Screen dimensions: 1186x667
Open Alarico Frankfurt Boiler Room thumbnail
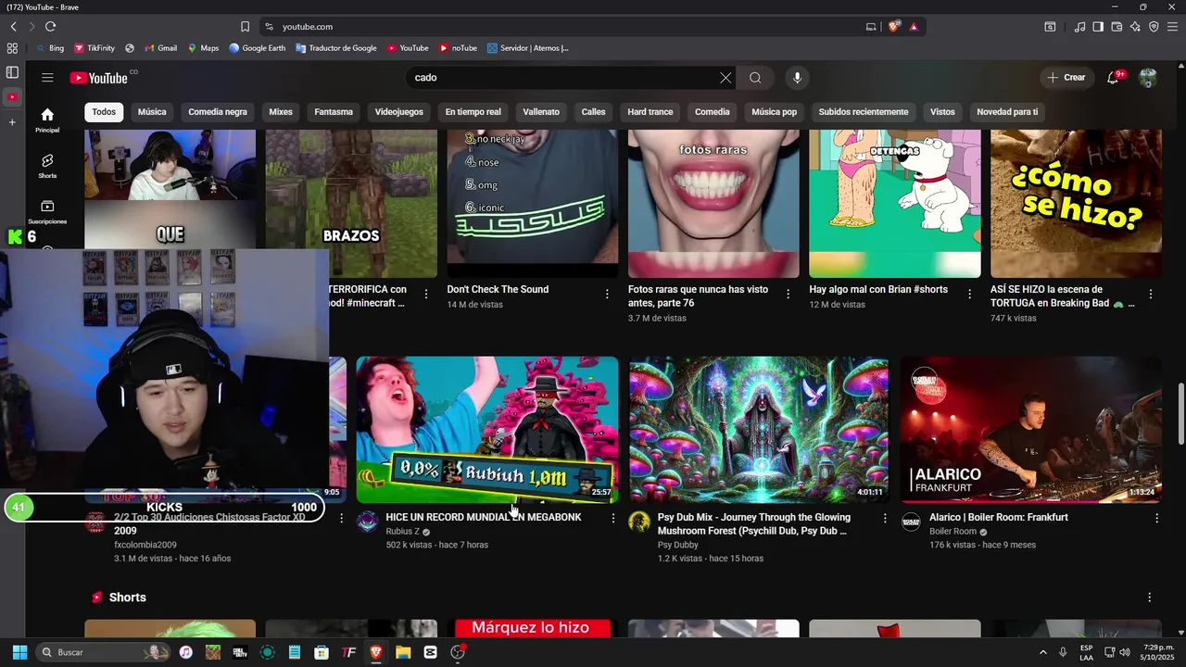pyautogui.click(x=1030, y=430)
